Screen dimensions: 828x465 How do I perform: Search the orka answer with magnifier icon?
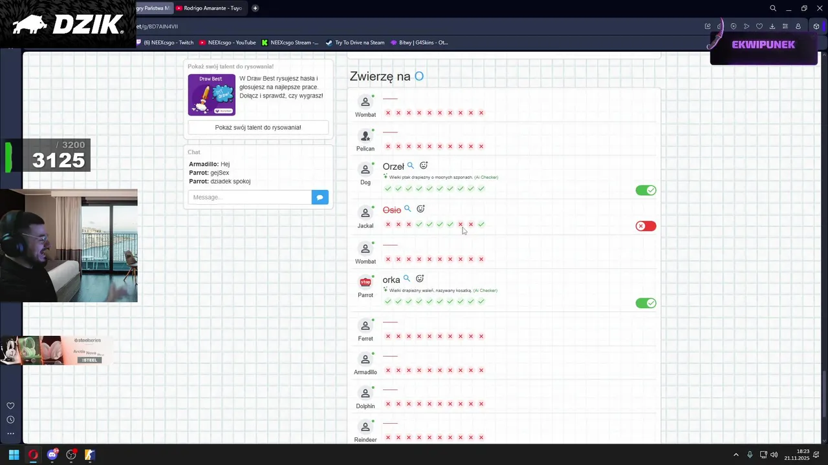tap(407, 279)
